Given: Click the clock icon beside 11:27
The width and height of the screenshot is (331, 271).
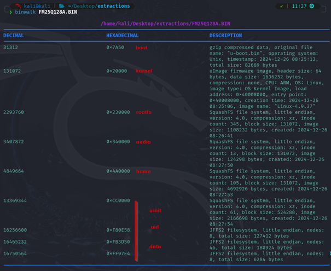Looking at the screenshot, I should pyautogui.click(x=312, y=6).
